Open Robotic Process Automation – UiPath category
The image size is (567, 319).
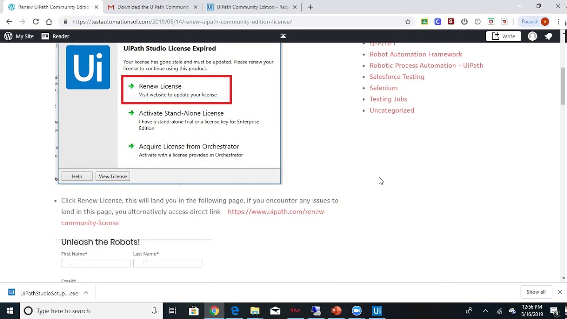426,65
